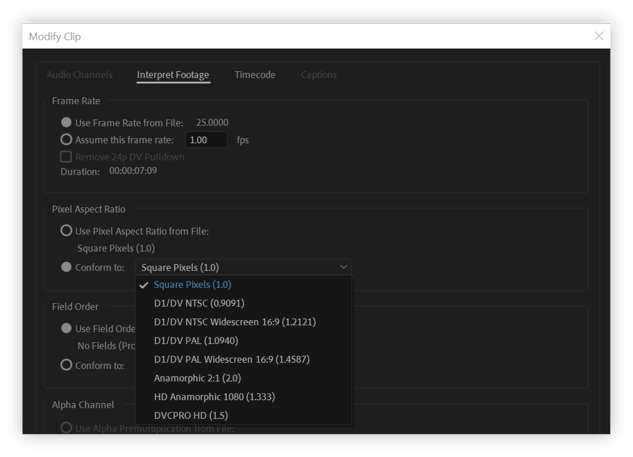Viewport: 633px width, 457px height.
Task: Select Use Frame Rate from File
Action: (x=66, y=123)
